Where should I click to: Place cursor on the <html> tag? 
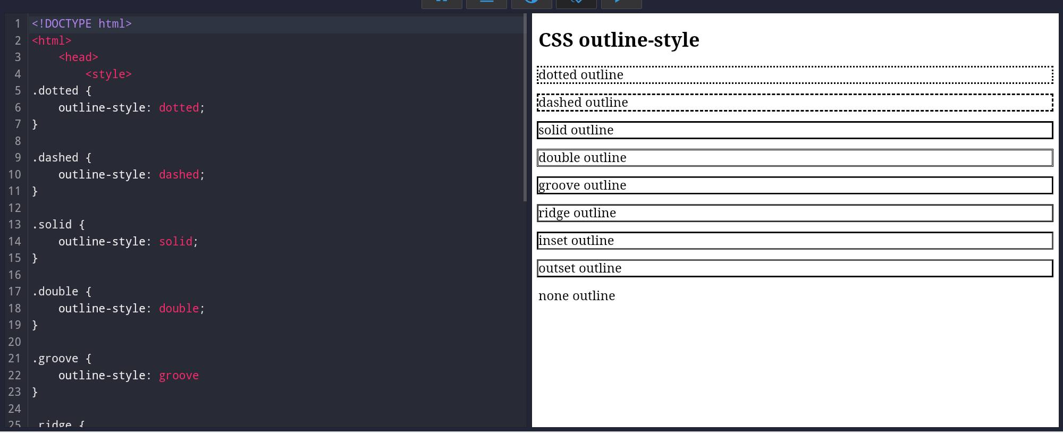(52, 40)
